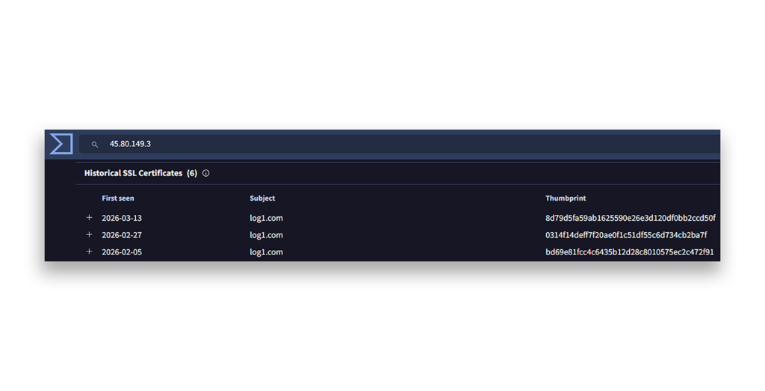
Task: Click the First seen column header
Action: 117,198
